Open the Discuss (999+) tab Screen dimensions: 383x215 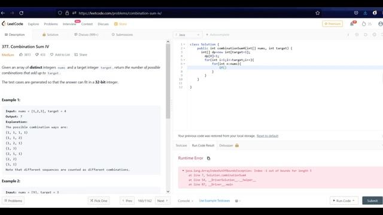click(x=86, y=35)
